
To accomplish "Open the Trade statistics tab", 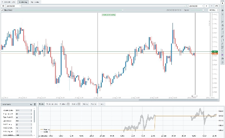I will (x=52, y=104).
